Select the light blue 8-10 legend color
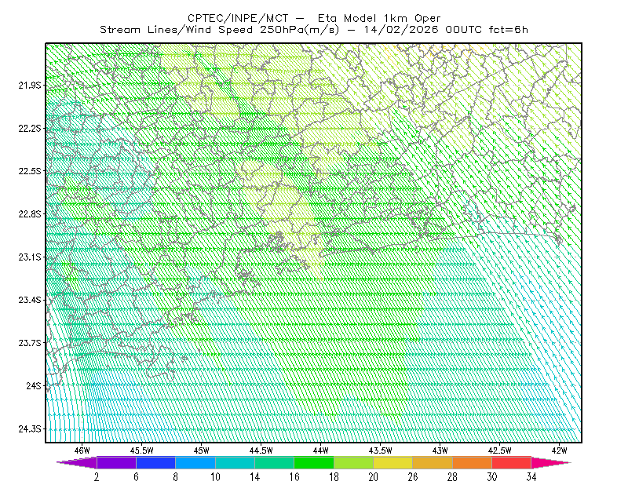Screen dimensions: 628x485 [195, 462]
